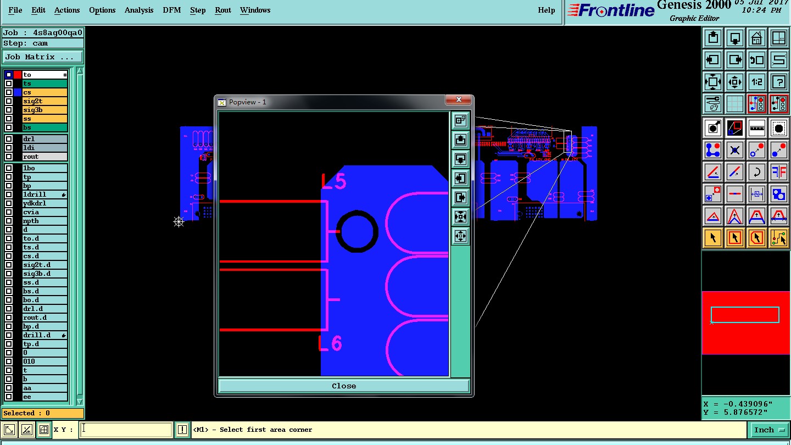Toggle the checkbox for layer mpth
This screenshot has height=445, width=791.
9,221
